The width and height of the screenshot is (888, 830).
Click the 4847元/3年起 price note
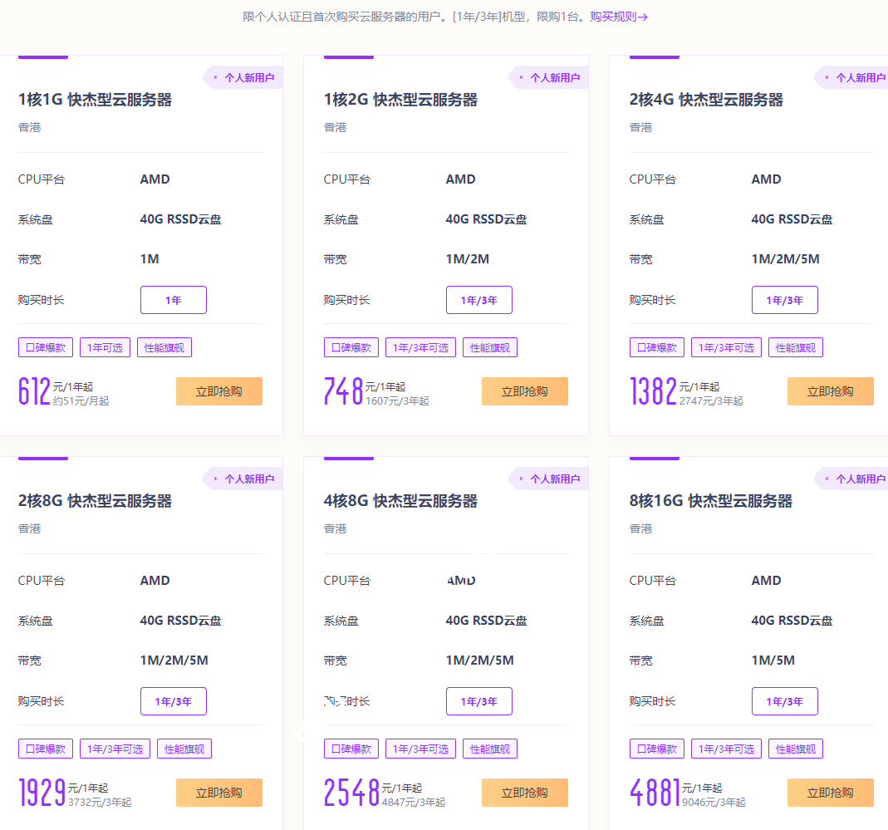414,803
